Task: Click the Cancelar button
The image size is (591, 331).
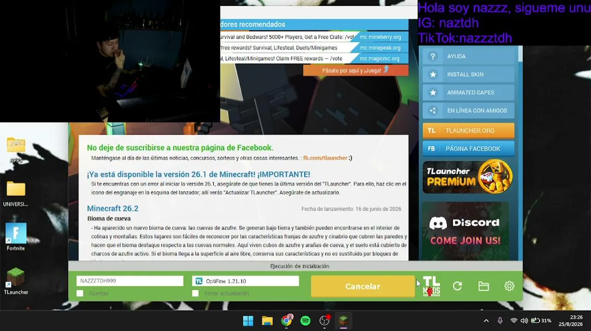Action: [x=363, y=286]
